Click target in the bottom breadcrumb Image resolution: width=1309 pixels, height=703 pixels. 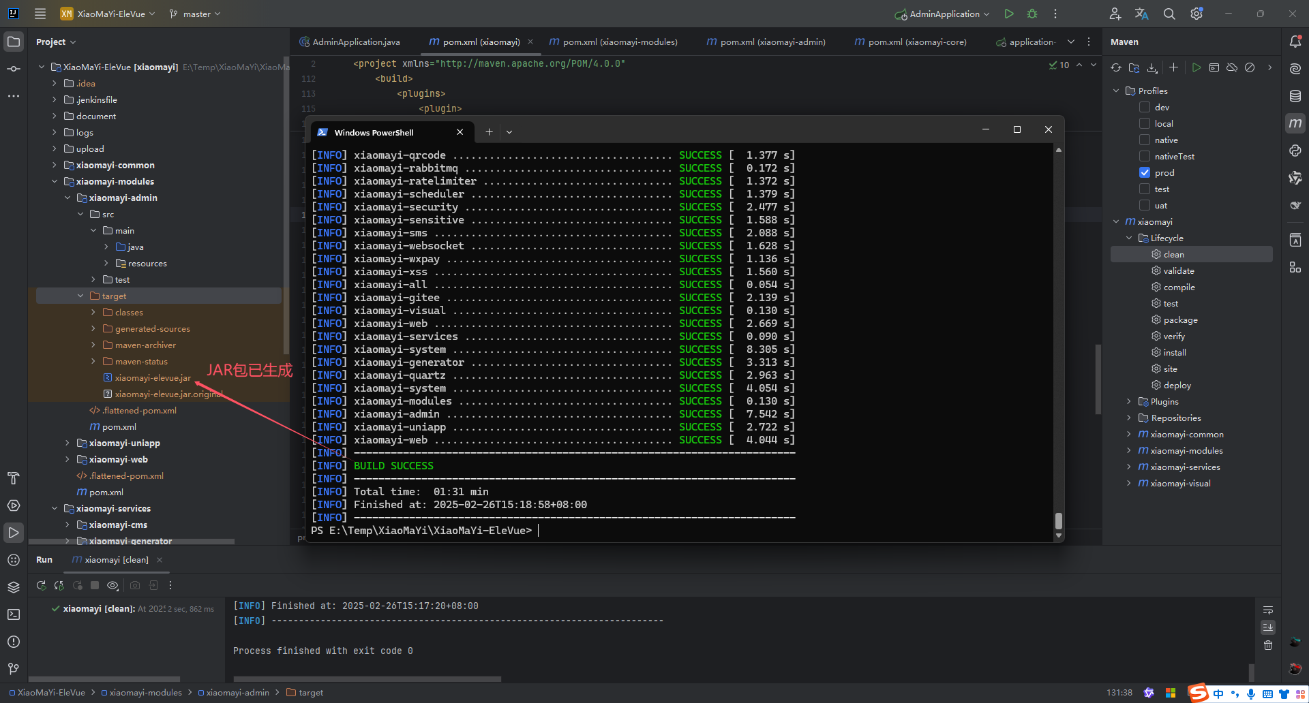click(x=311, y=693)
